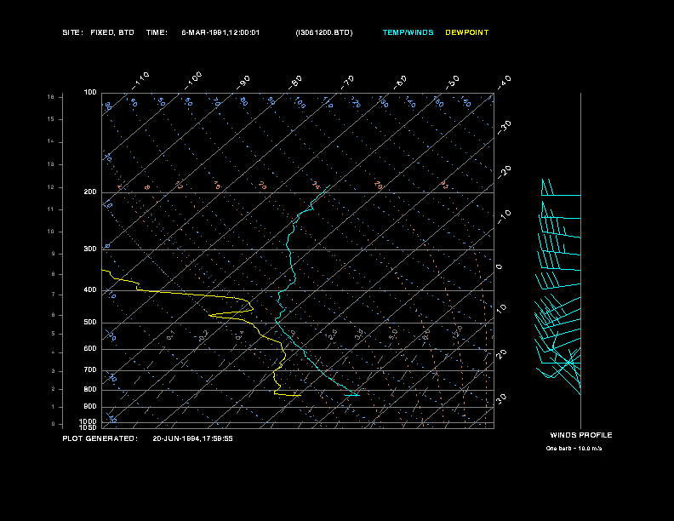Click the 12 km height axis label
The image size is (674, 521).
pyautogui.click(x=51, y=187)
